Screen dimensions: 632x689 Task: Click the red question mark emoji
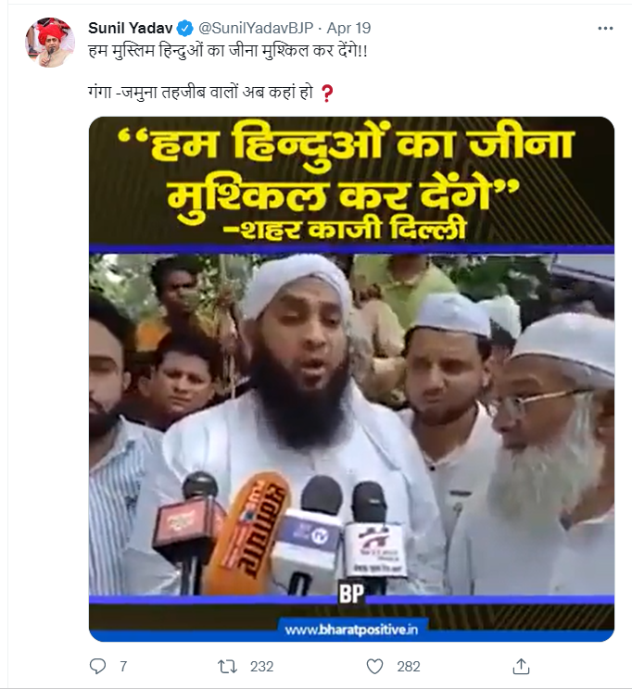click(326, 94)
